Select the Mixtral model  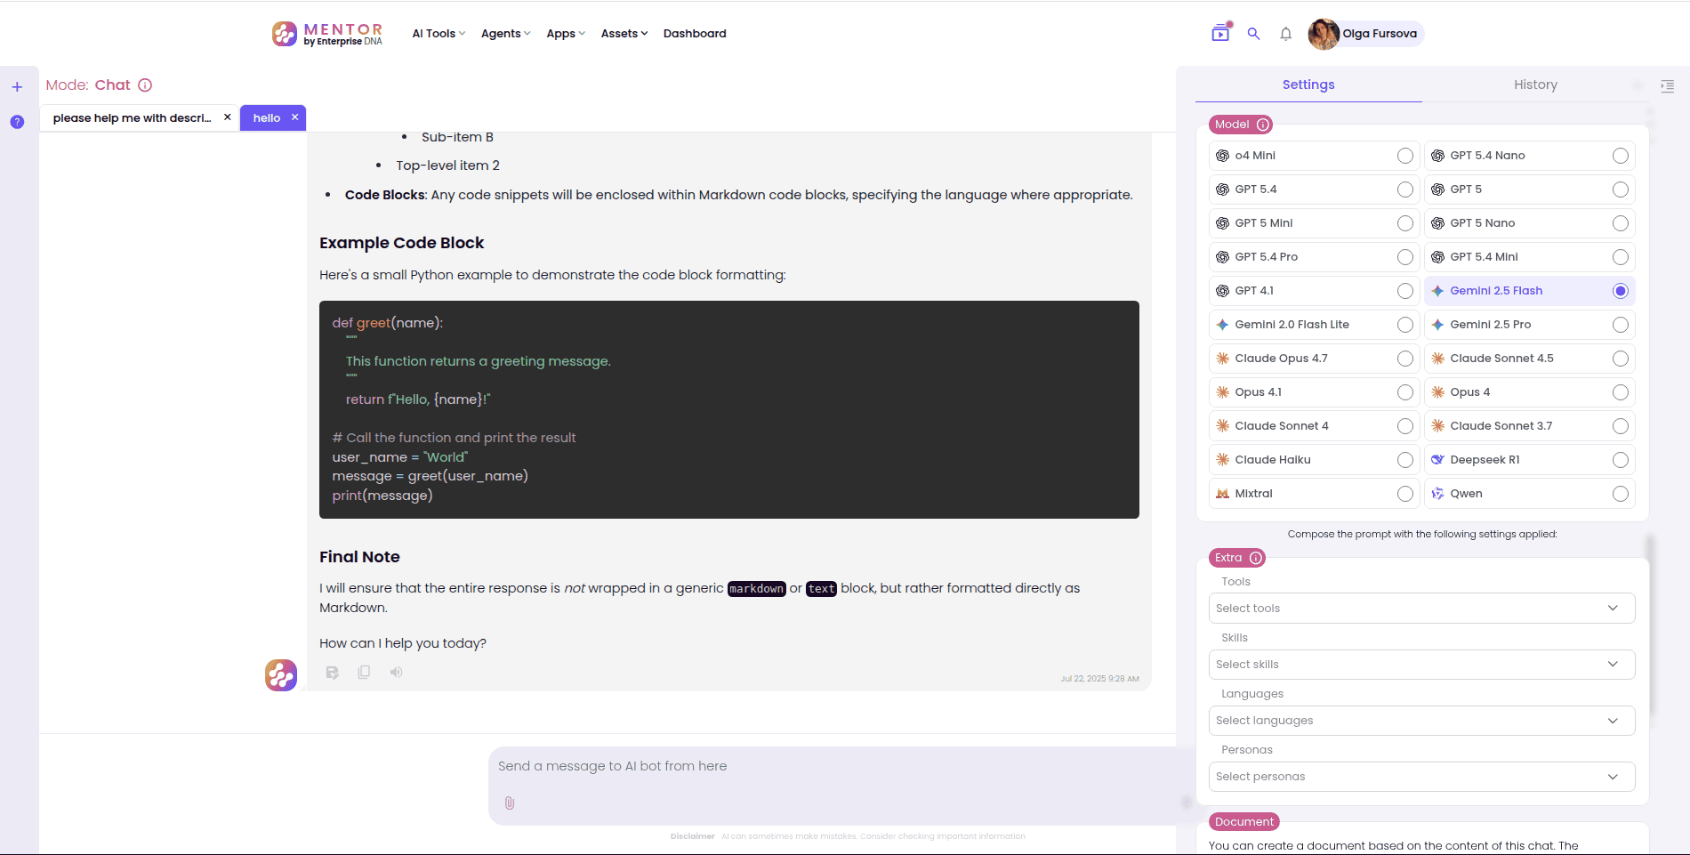pyautogui.click(x=1315, y=494)
